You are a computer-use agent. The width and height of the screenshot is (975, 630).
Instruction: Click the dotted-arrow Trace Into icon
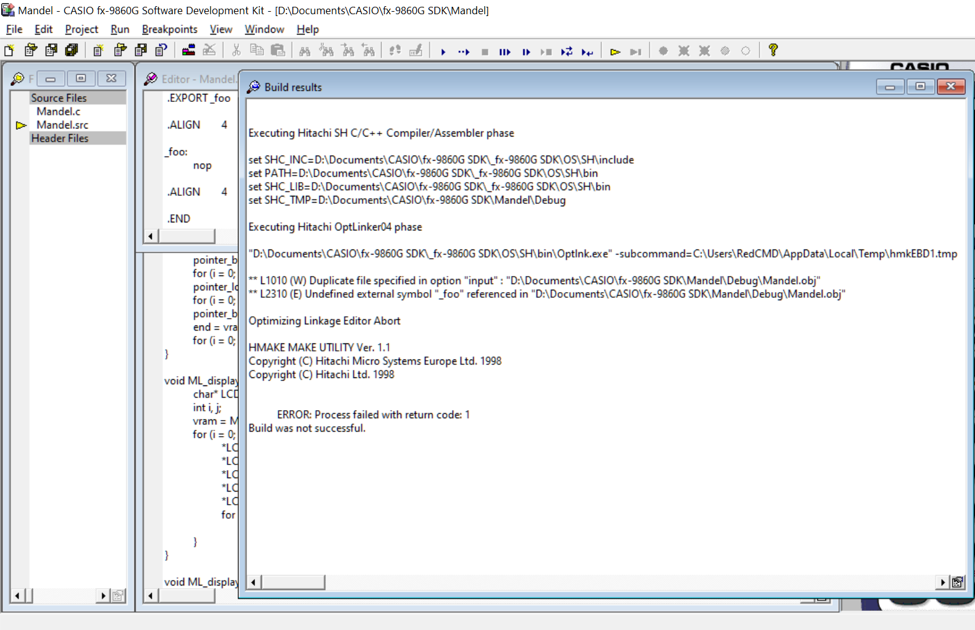464,52
